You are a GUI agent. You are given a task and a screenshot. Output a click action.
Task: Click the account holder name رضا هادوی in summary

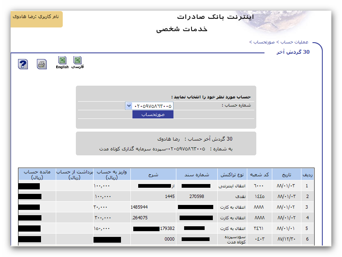click(x=169, y=139)
